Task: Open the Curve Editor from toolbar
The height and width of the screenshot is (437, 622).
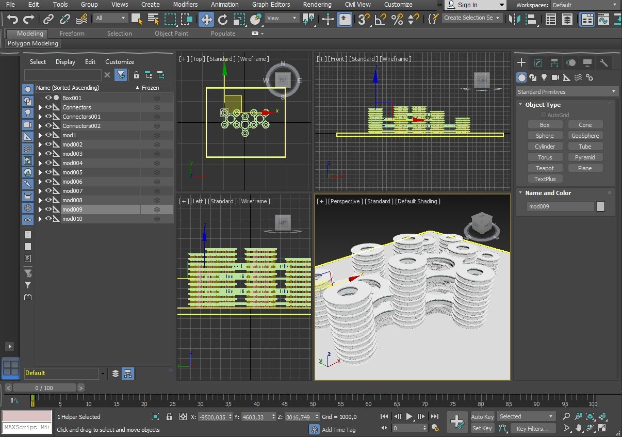Action: point(603,19)
